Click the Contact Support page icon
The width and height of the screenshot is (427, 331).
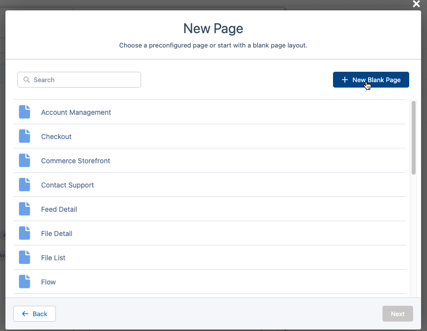pyautogui.click(x=24, y=185)
